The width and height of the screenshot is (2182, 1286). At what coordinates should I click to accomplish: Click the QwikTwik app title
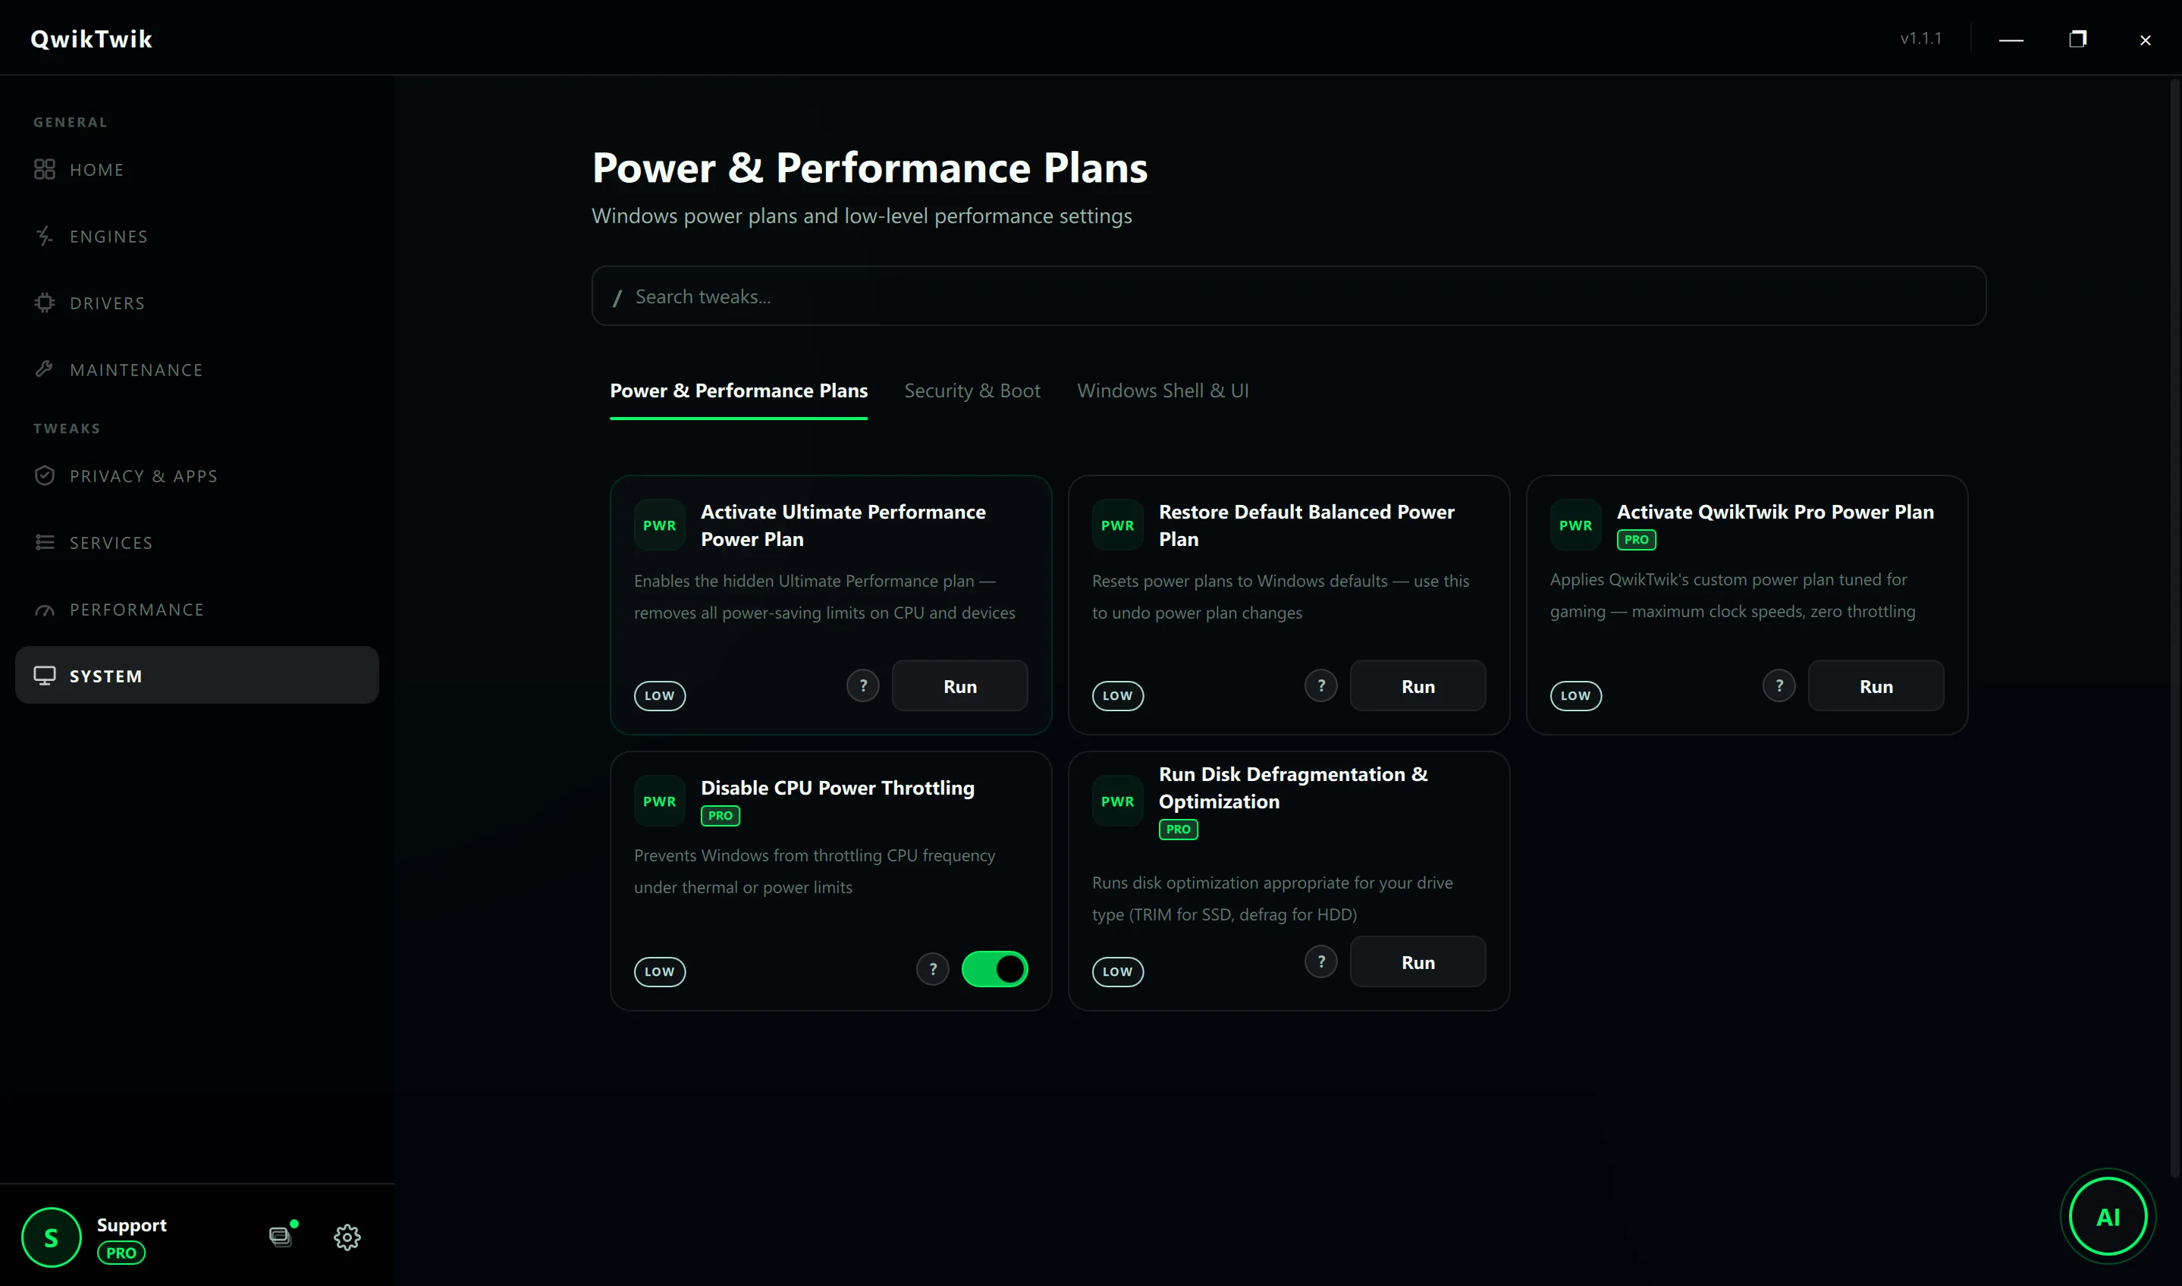[91, 39]
